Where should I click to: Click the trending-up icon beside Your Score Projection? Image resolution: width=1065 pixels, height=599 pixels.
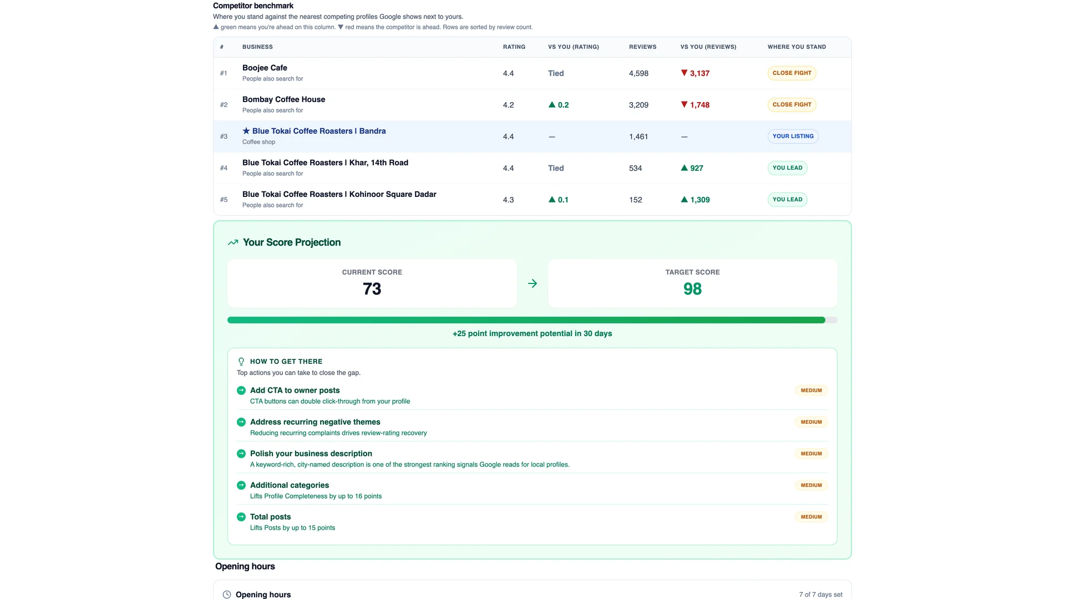coord(233,242)
